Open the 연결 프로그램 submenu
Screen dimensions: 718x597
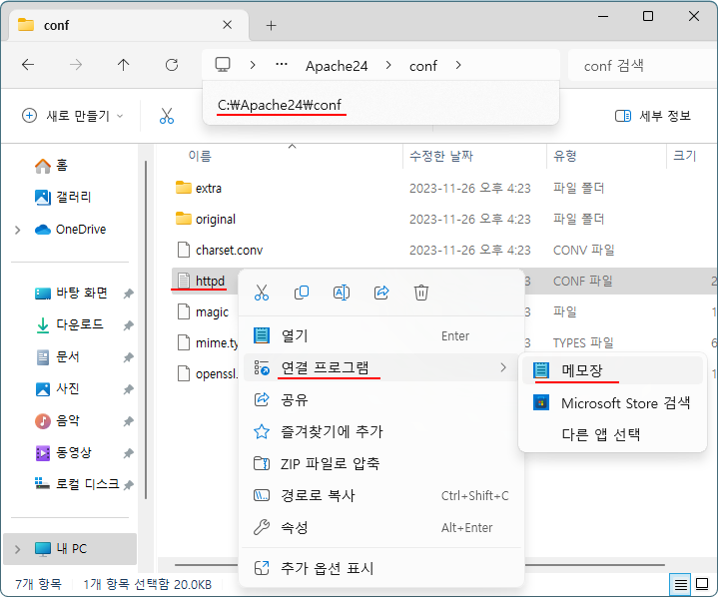coord(381,367)
